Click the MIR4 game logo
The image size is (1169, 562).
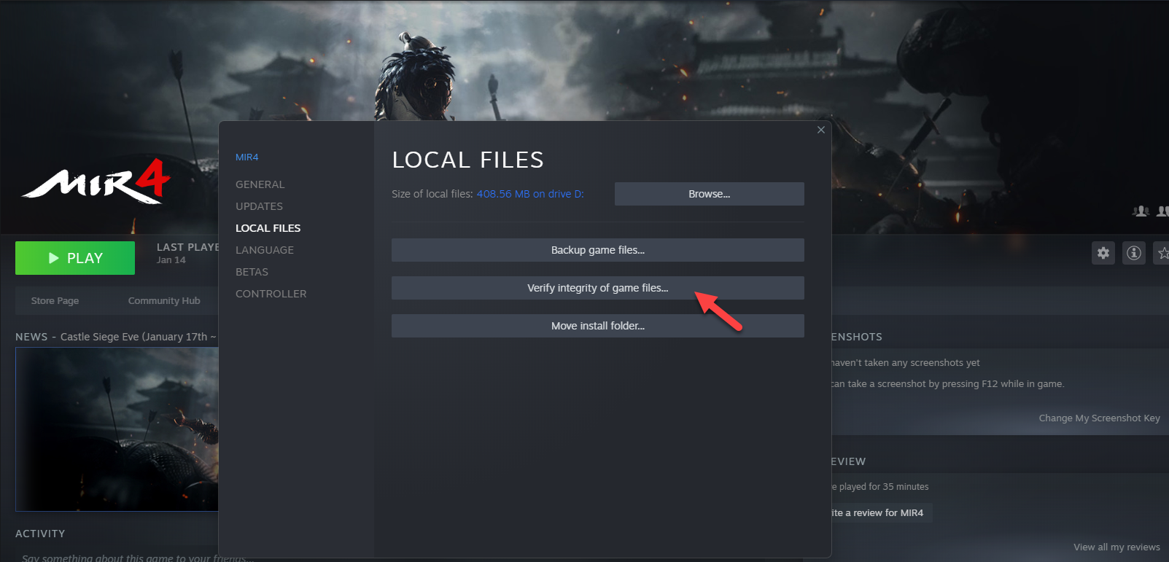tap(96, 181)
